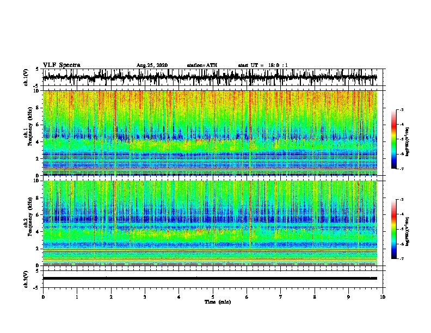
Task: Click the "2" kHz tick on ch.2 frequency axis
Action: coord(38,249)
